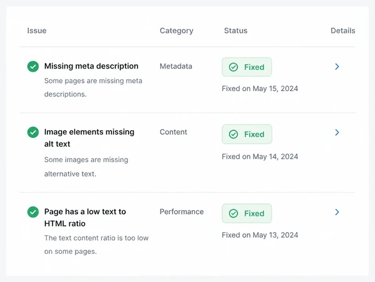375x282 pixels.
Task: Click Fixed badge in Performance row
Action: pos(247,213)
